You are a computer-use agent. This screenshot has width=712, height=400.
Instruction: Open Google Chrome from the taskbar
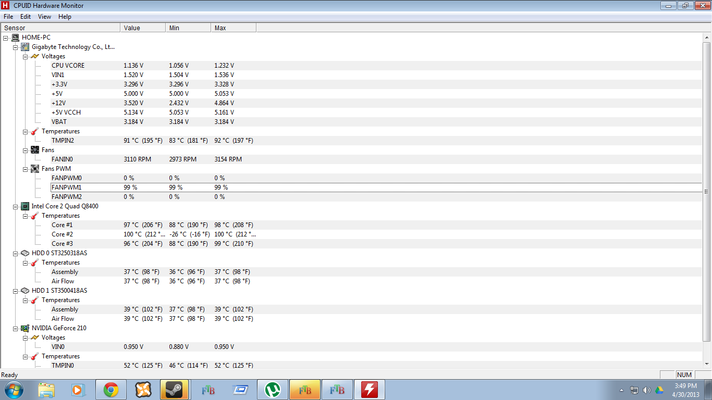point(111,390)
